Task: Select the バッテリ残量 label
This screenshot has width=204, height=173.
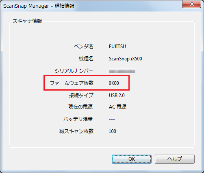Action: (x=78, y=119)
